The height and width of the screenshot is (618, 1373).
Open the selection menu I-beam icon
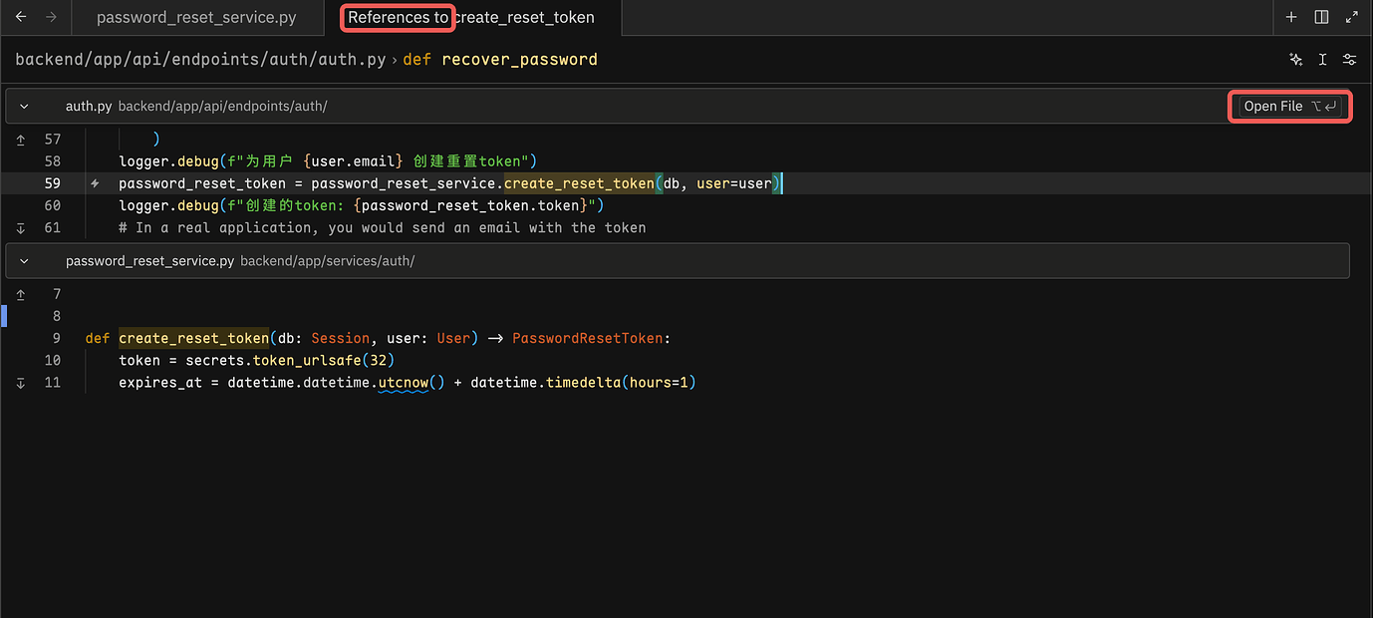point(1322,60)
